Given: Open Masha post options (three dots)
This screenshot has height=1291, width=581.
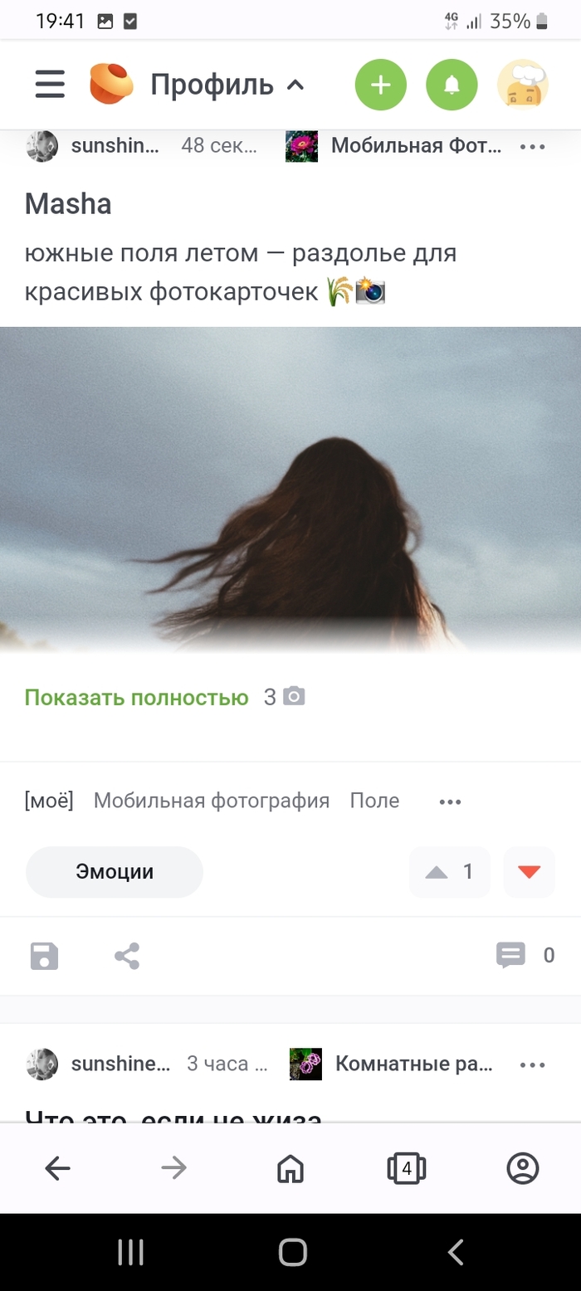Looking at the screenshot, I should 532,147.
